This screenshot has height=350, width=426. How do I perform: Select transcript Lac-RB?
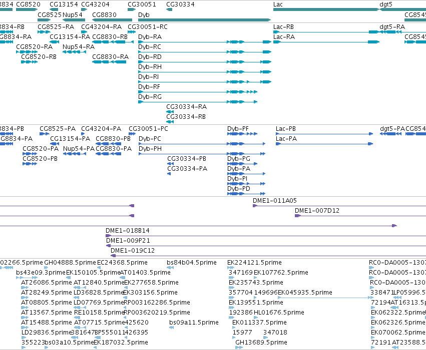coord(283,27)
